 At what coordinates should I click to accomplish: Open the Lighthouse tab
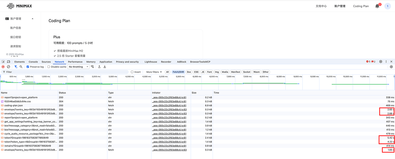(151, 62)
